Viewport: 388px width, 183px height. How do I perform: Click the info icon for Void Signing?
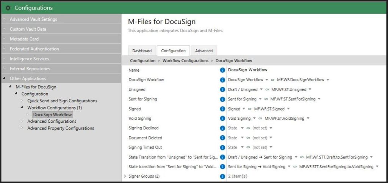[222, 119]
